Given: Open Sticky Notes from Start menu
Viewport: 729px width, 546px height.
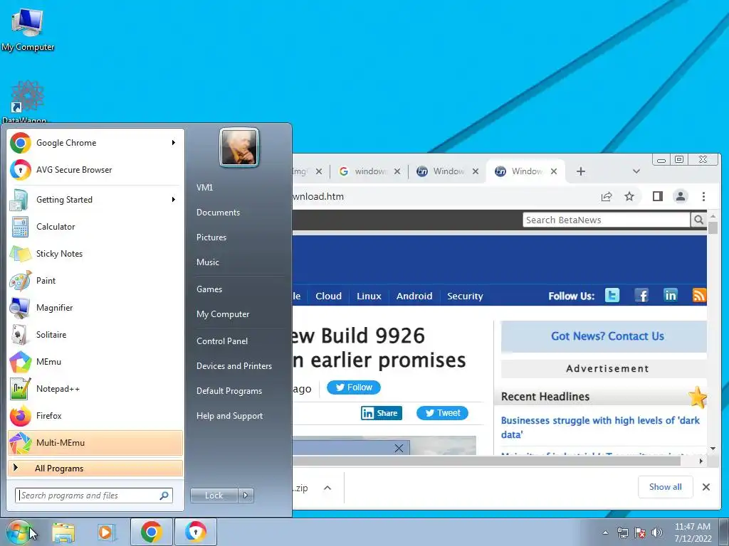Looking at the screenshot, I should click(95, 254).
